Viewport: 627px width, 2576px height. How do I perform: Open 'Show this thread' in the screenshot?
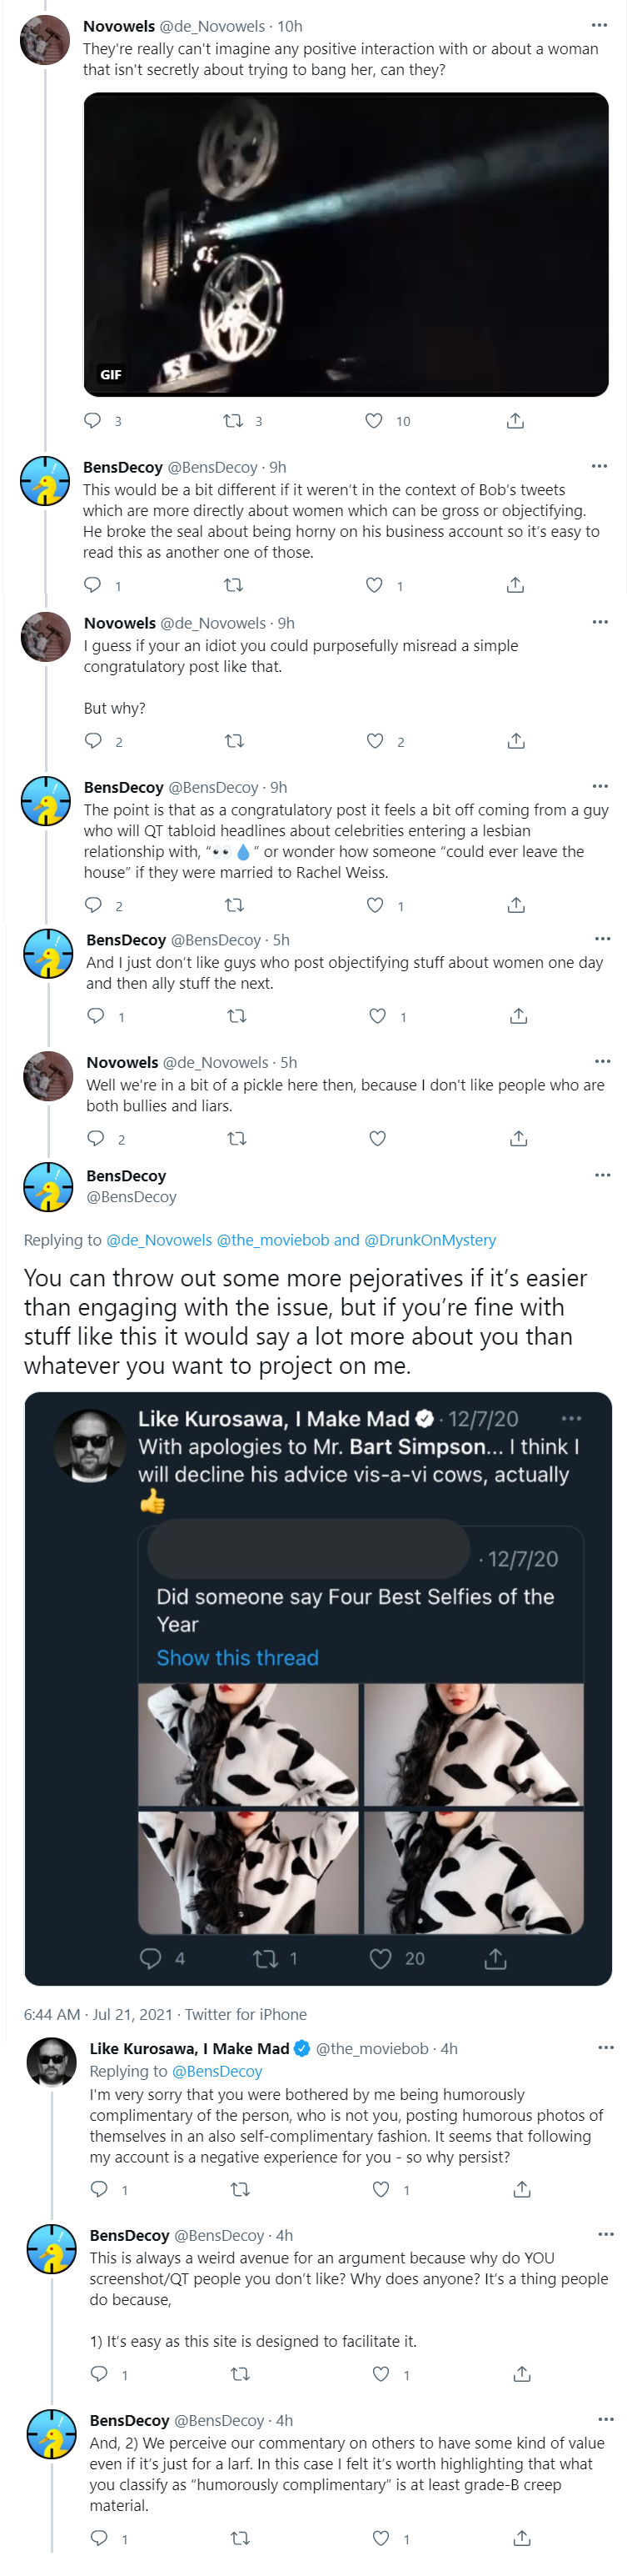tap(237, 1658)
